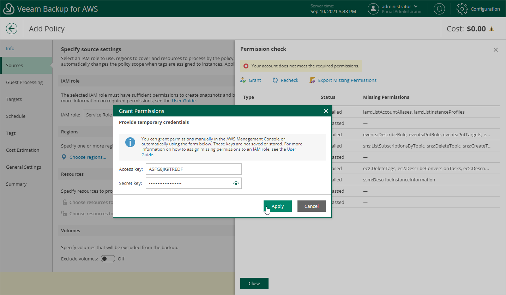Apply the temporary credentials
The height and width of the screenshot is (295, 506).
pos(278,206)
